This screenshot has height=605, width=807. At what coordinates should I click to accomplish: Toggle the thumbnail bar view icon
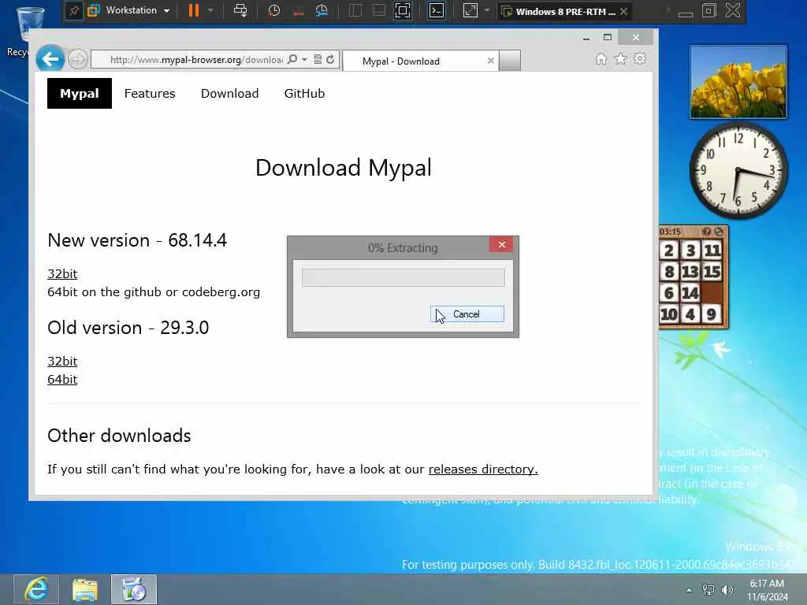pos(379,10)
